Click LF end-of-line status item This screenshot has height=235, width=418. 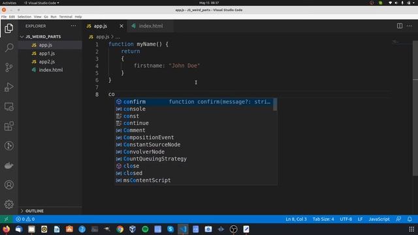(360, 219)
